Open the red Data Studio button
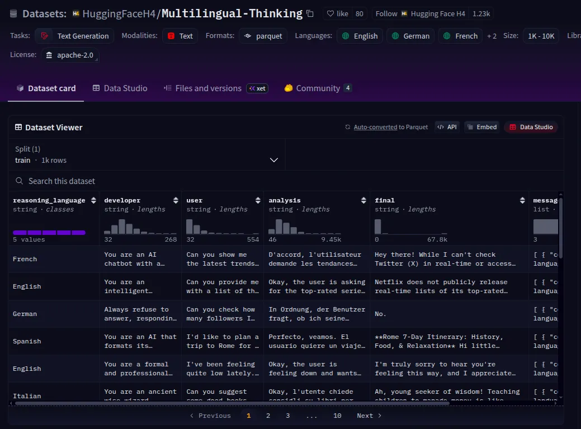581x429 pixels. [531, 127]
